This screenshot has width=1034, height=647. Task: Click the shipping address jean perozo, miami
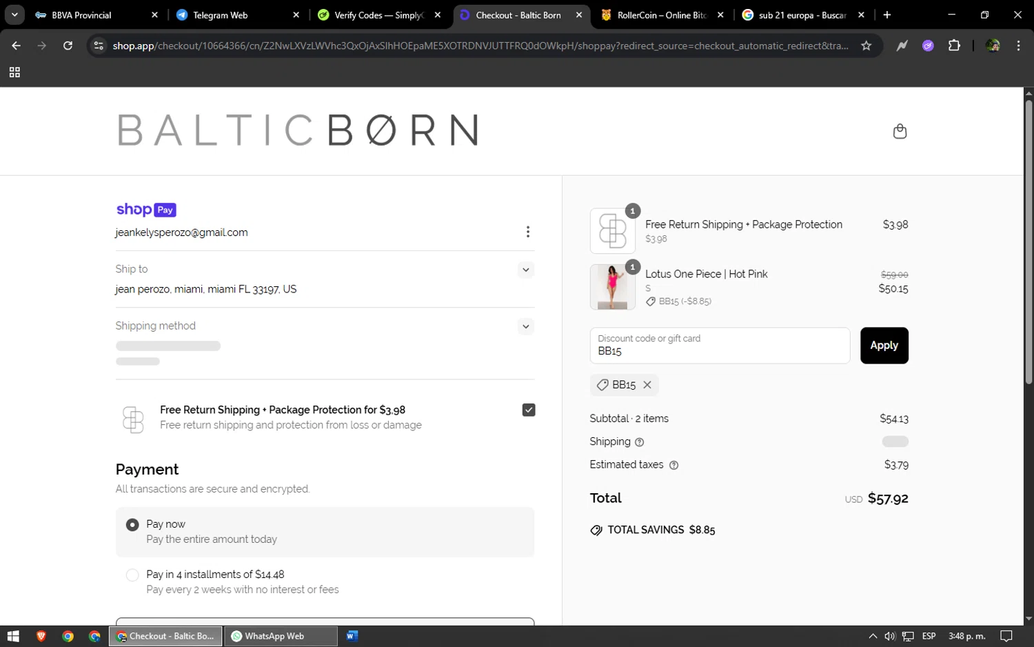click(x=206, y=289)
